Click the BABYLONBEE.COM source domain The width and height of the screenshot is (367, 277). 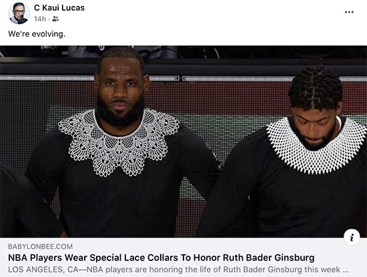click(40, 246)
